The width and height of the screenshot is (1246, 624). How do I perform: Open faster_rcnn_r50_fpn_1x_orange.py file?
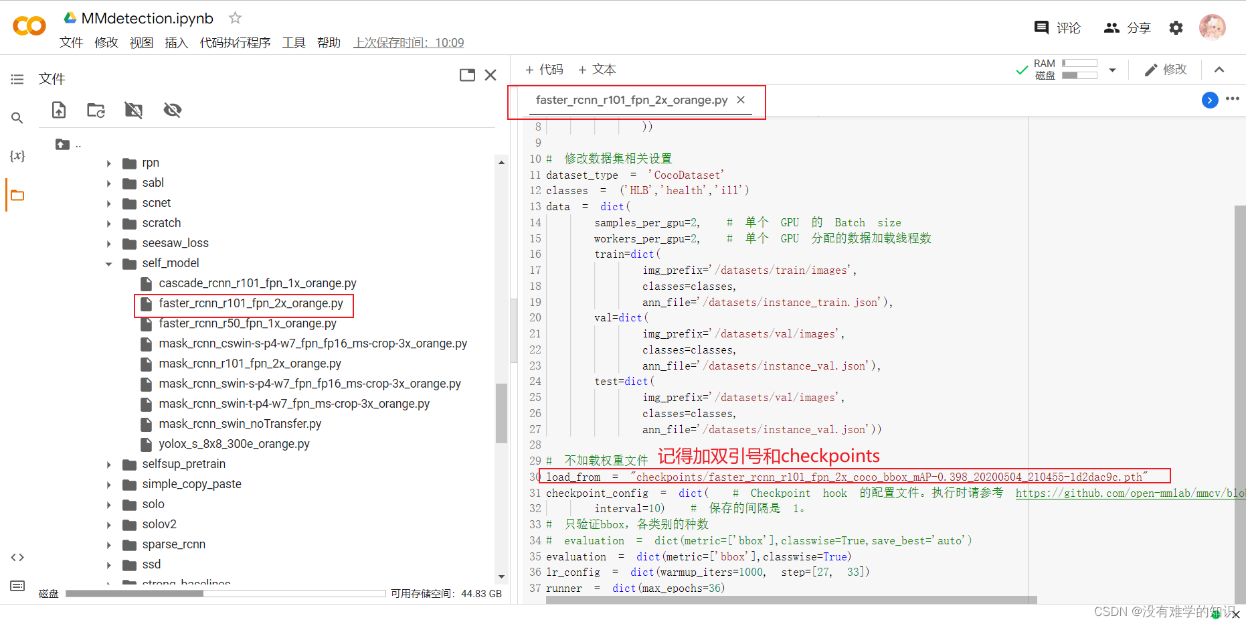248,323
